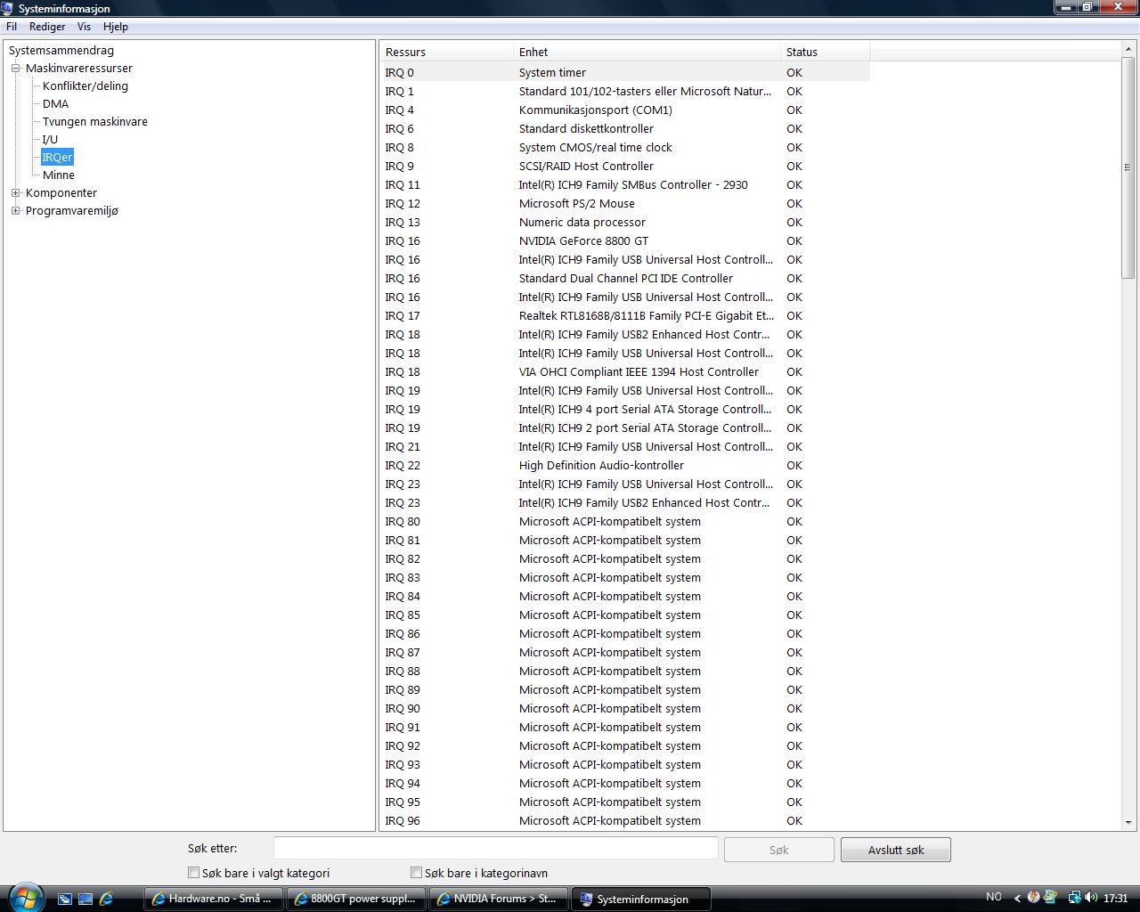This screenshot has width=1140, height=912.
Task: Select Systemsammendrag in the tree
Action: (61, 51)
